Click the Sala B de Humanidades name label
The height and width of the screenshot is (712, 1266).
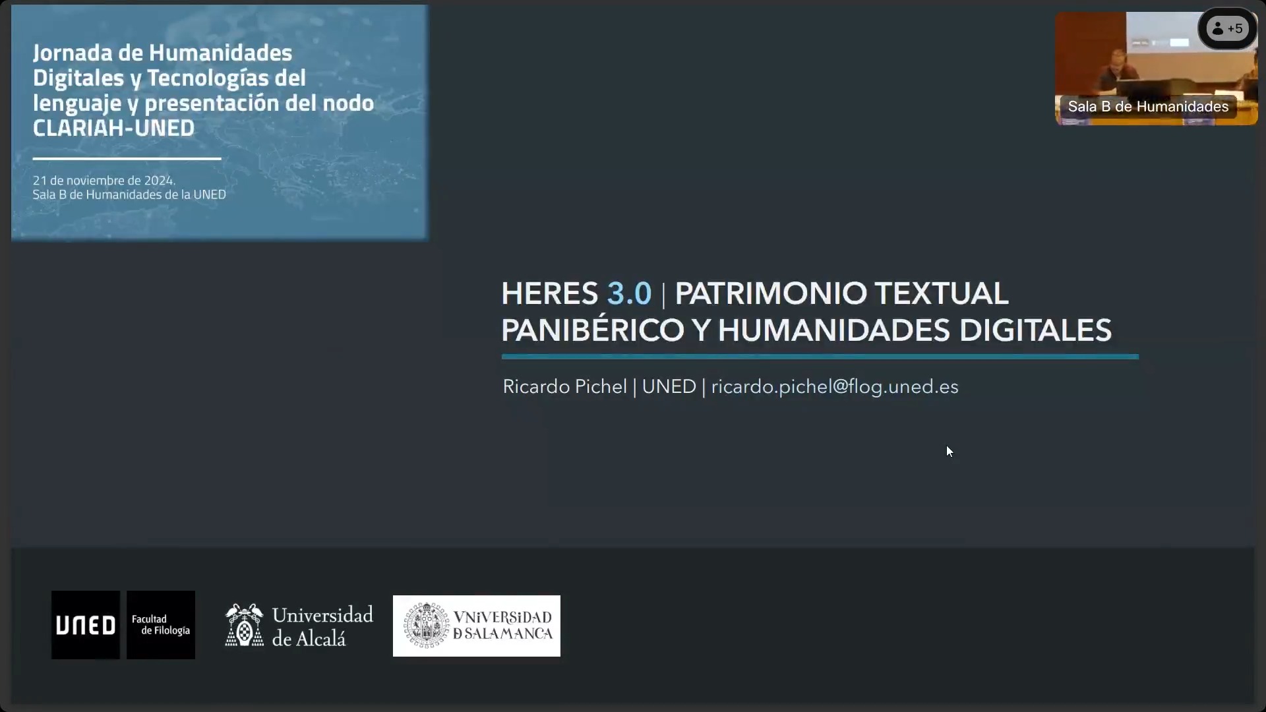[1148, 107]
